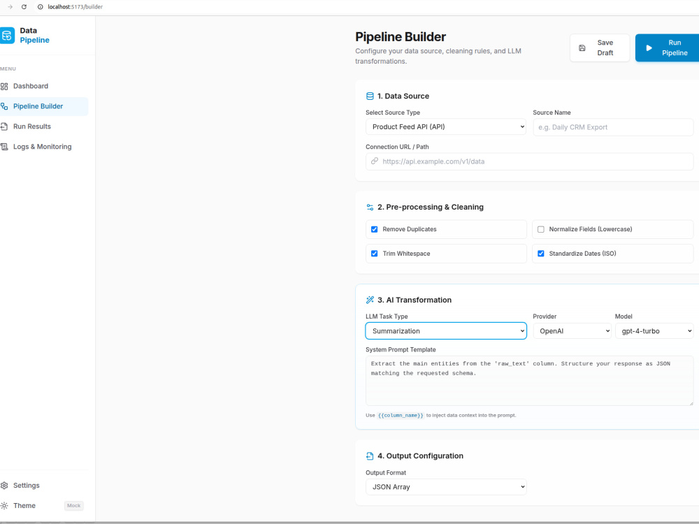Enable Normalize Fields (Lowercase) checkbox

[x=541, y=229]
